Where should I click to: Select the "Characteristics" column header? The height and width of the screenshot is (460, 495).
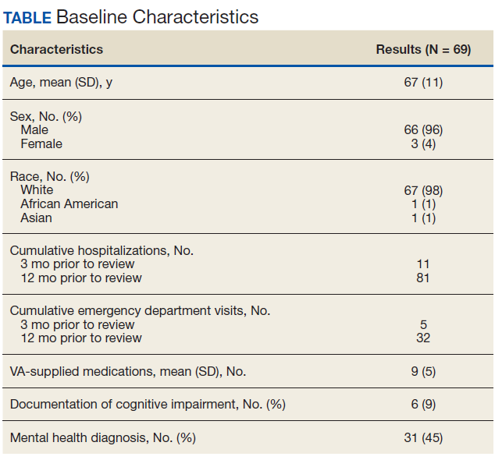56,49
